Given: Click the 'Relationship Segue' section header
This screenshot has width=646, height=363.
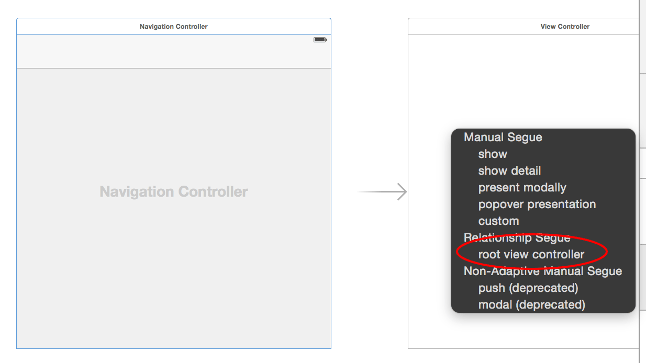Looking at the screenshot, I should coord(517,237).
